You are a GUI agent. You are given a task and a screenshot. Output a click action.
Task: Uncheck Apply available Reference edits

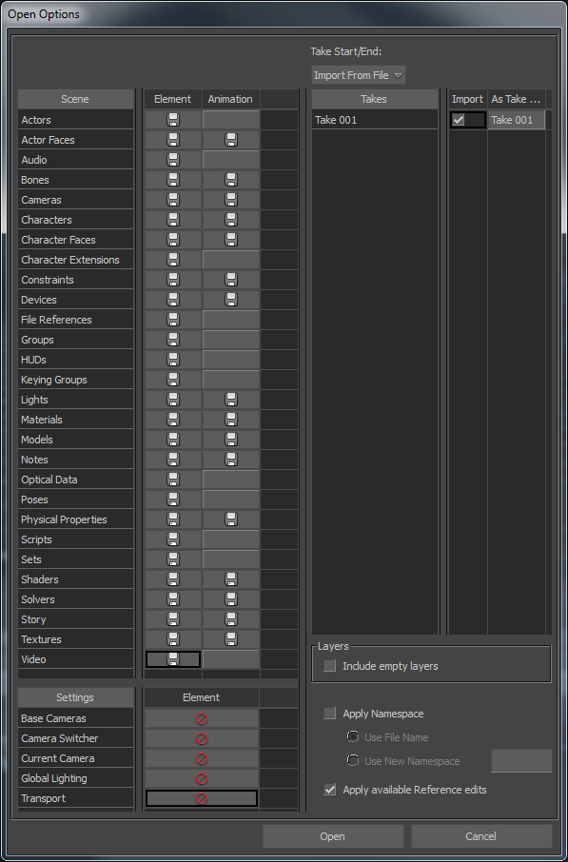point(330,790)
